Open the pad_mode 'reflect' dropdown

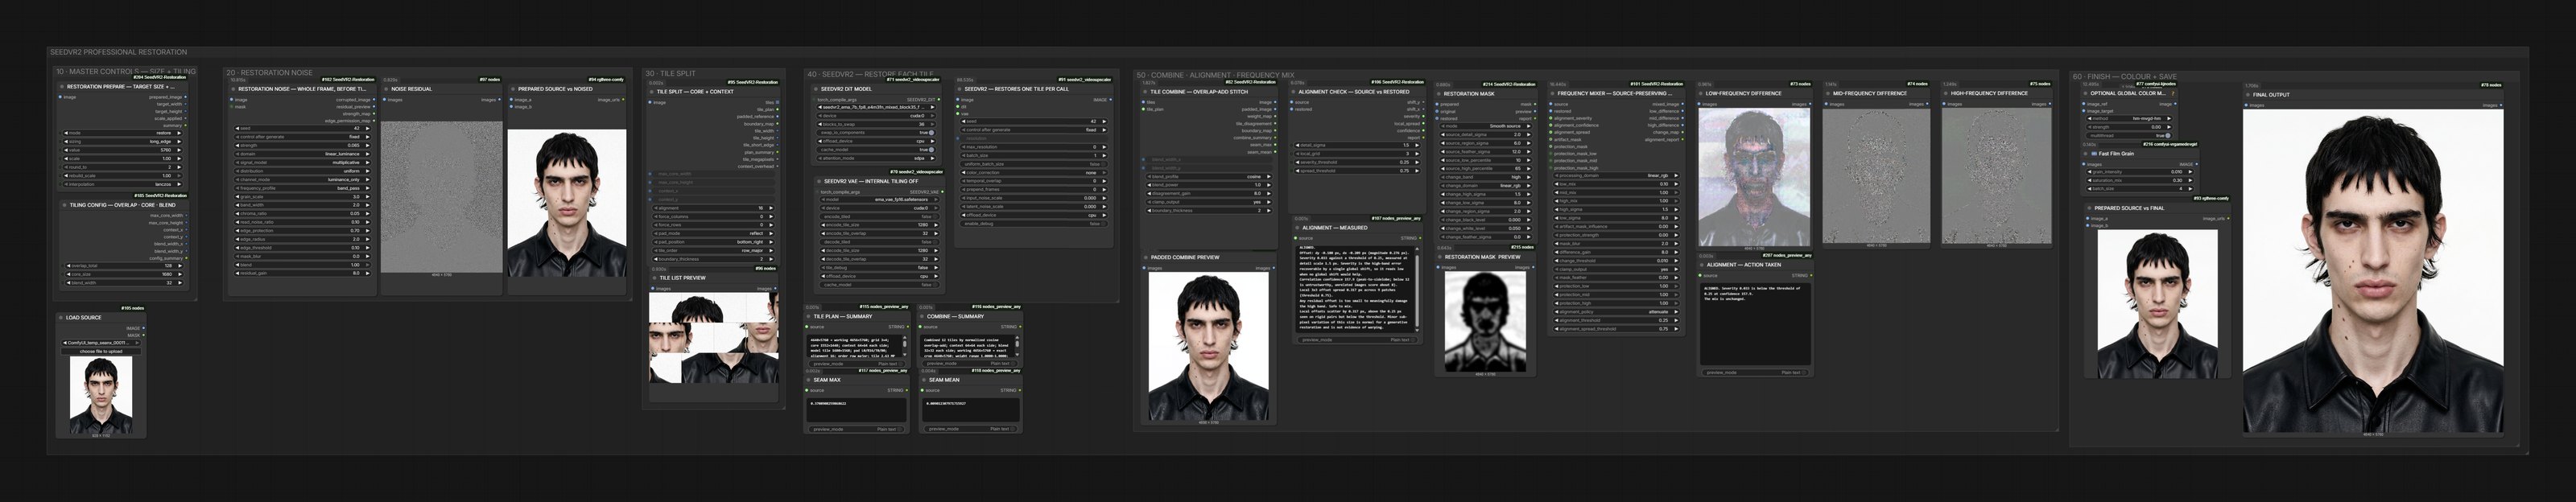[714, 233]
